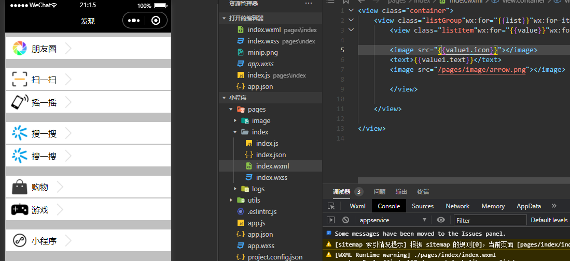Click the arrow beside 小程序 row
This screenshot has width=570, height=261.
tap(68, 240)
